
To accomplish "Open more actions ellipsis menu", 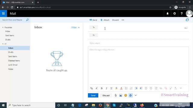I will 123,20.
